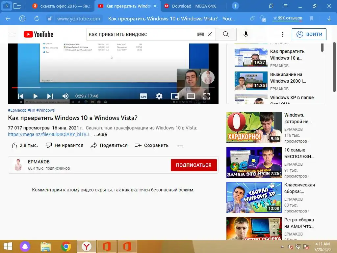Open the extension badge icon showing 2
This screenshot has width=337, height=253.
coord(263,19)
